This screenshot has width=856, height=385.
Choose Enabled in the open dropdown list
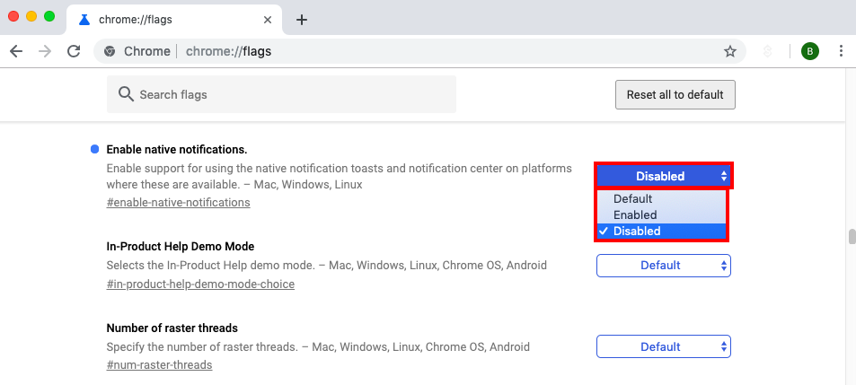click(x=662, y=214)
